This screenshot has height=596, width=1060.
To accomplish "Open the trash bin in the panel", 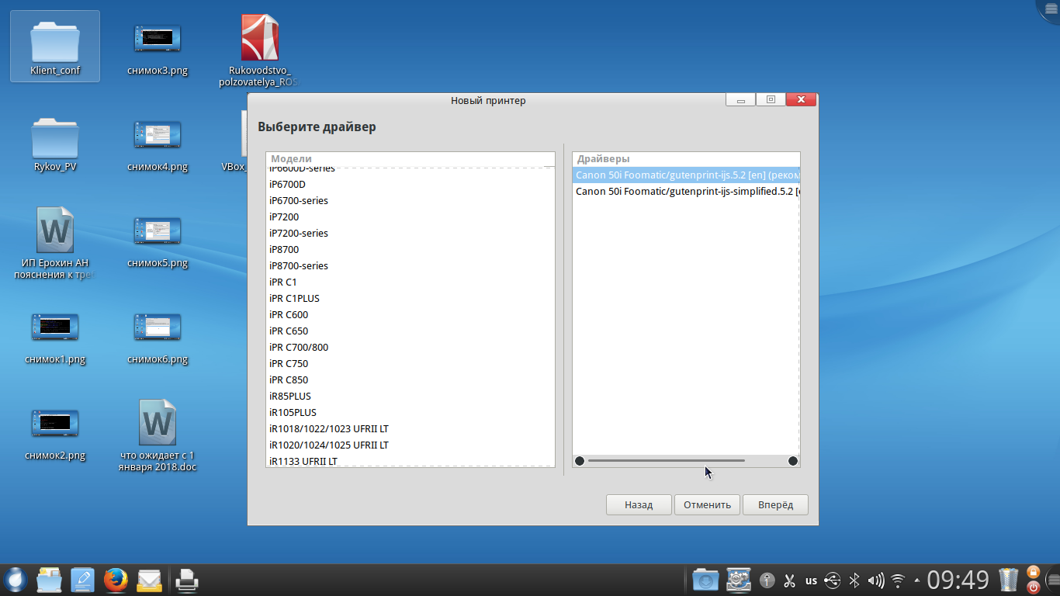I will [x=1008, y=580].
